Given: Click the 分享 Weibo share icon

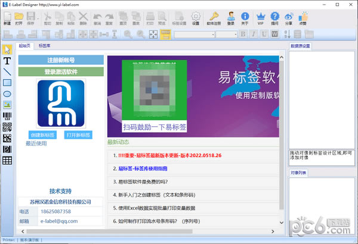Looking at the screenshot, I should click(x=289, y=18).
